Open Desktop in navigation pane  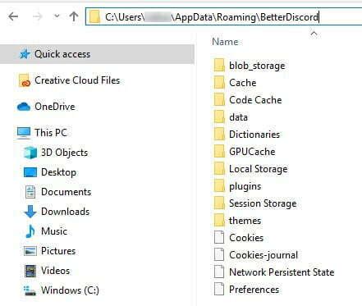tap(59, 172)
